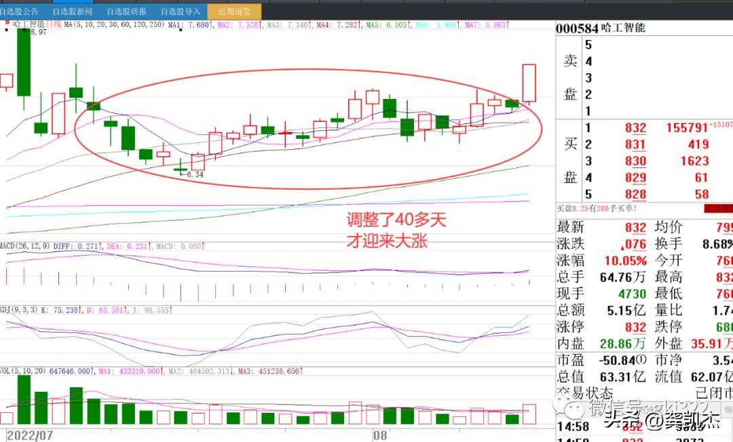Click the 总额 value 5.15亿

pyautogui.click(x=626, y=310)
